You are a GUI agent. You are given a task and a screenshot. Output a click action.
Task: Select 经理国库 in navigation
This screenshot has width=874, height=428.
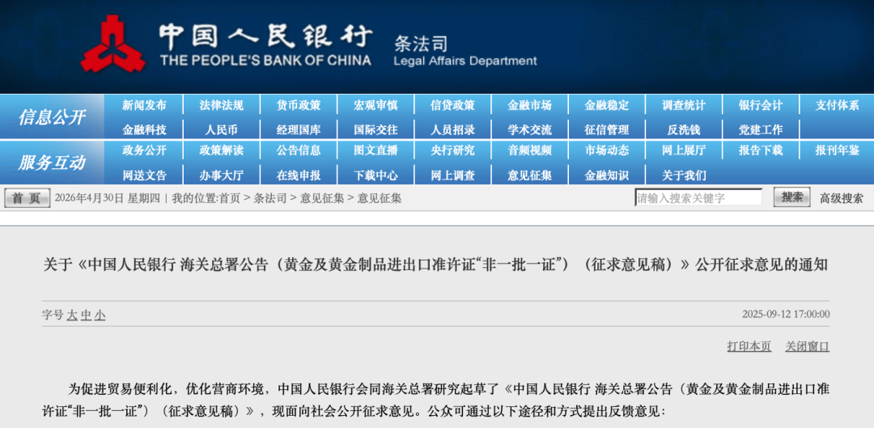click(x=298, y=129)
